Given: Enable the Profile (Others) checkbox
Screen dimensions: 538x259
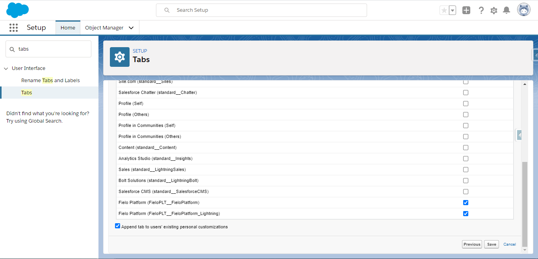Looking at the screenshot, I should (466, 115).
